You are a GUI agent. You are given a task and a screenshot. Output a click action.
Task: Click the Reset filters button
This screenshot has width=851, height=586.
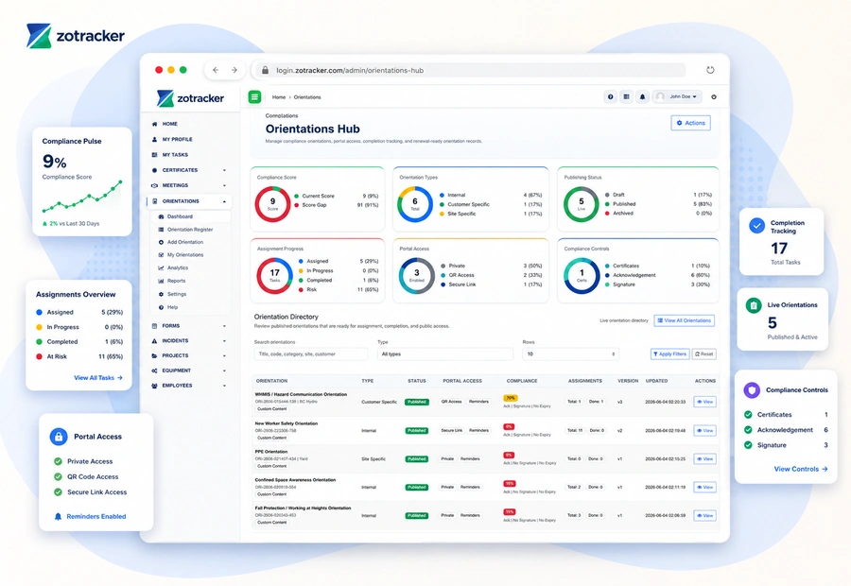[703, 353]
